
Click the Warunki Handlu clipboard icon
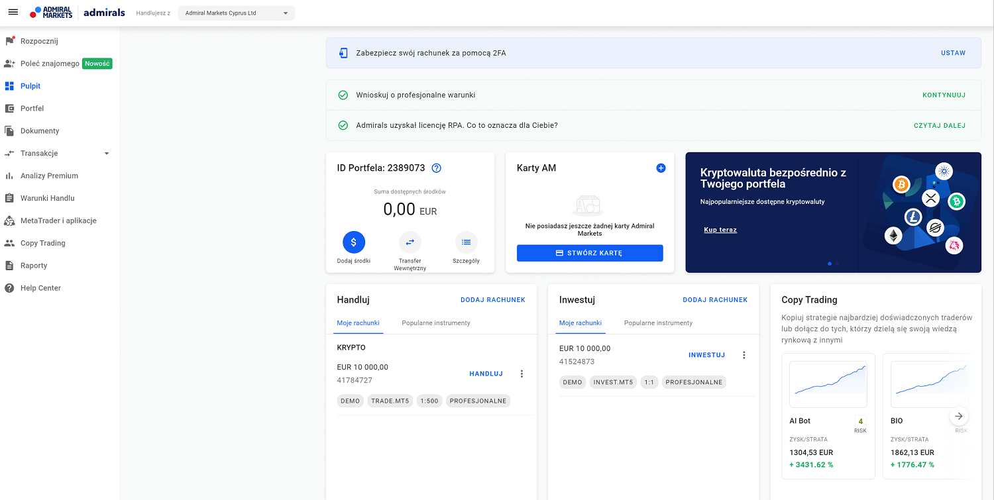[9, 199]
